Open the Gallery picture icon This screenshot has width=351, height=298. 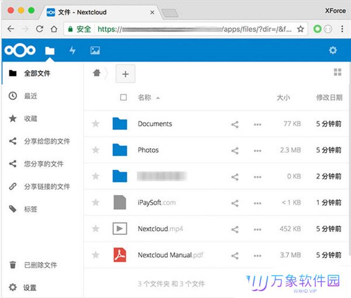point(95,50)
